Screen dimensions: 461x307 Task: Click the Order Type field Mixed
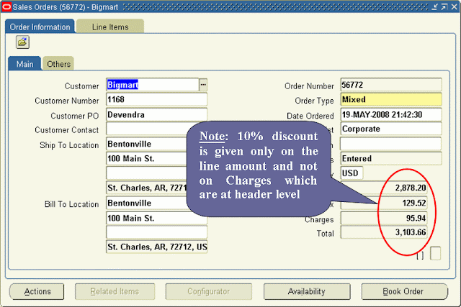point(391,99)
